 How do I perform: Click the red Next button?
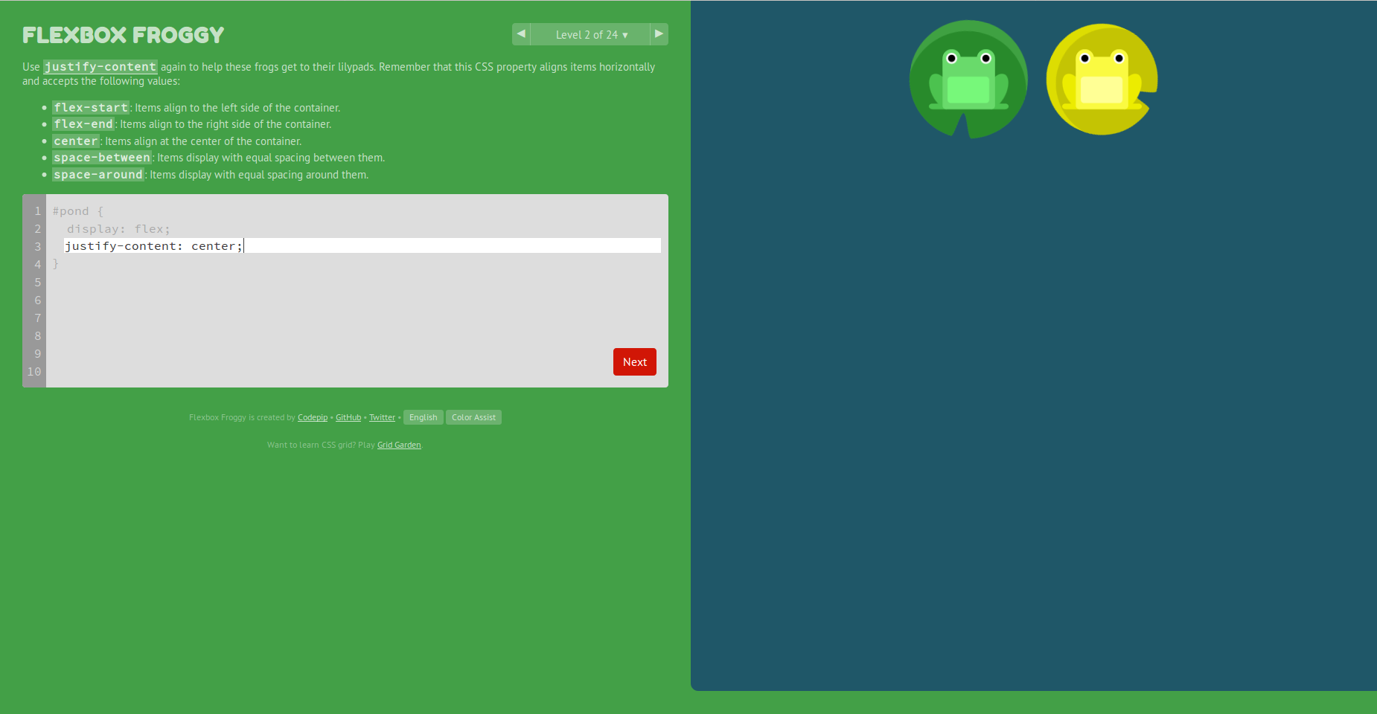tap(635, 362)
